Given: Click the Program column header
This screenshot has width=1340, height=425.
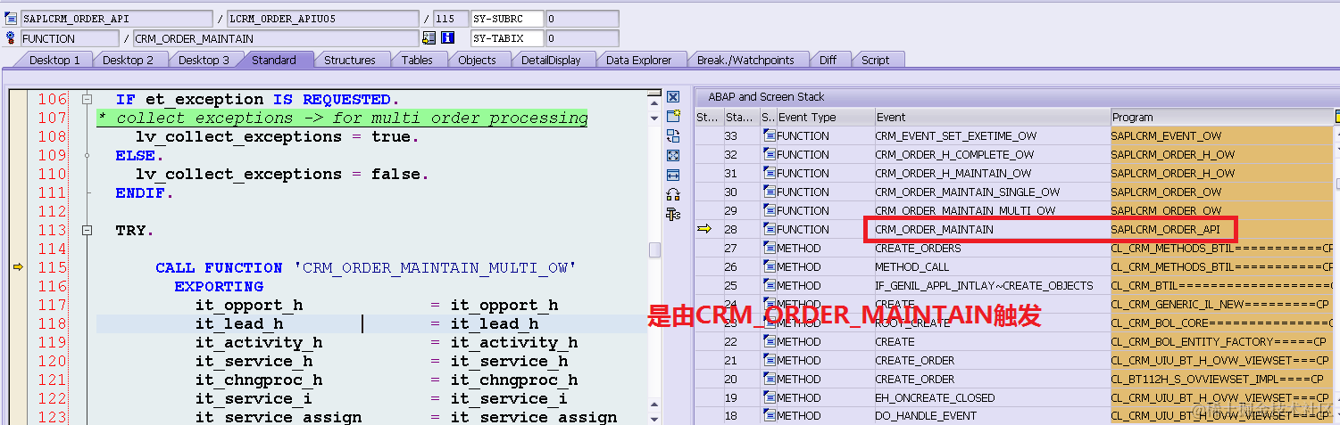Looking at the screenshot, I should tap(1221, 117).
